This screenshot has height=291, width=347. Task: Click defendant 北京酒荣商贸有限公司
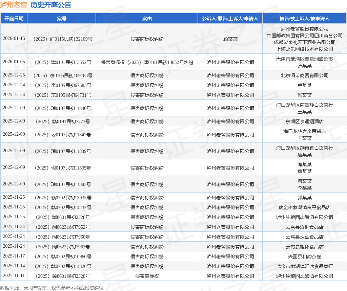click(x=305, y=75)
